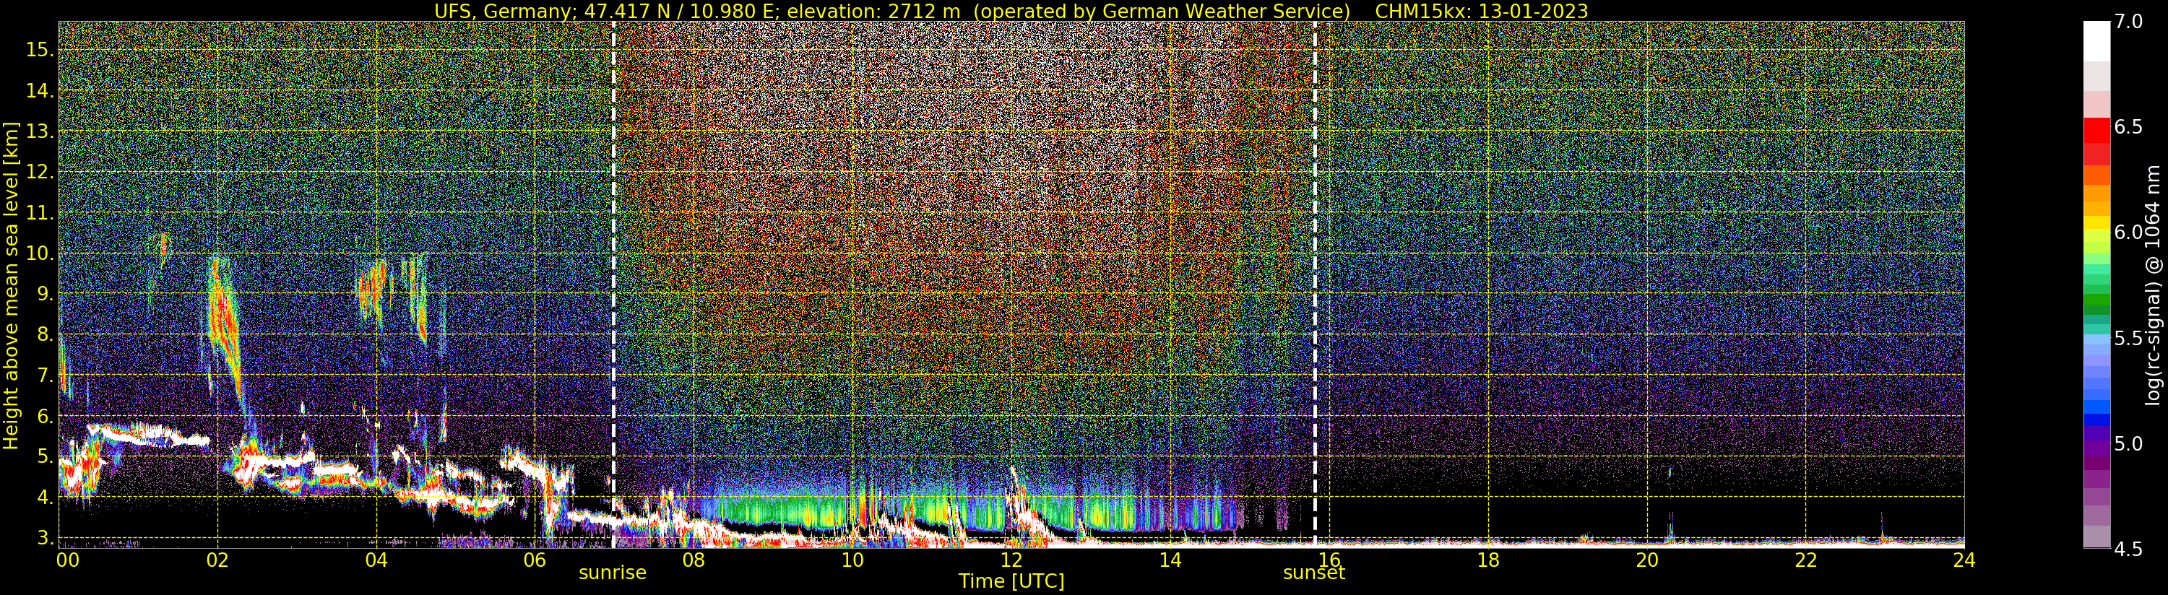The height and width of the screenshot is (595, 2168).
Task: Click the colorbar value '7.0'
Action: [x=2128, y=22]
